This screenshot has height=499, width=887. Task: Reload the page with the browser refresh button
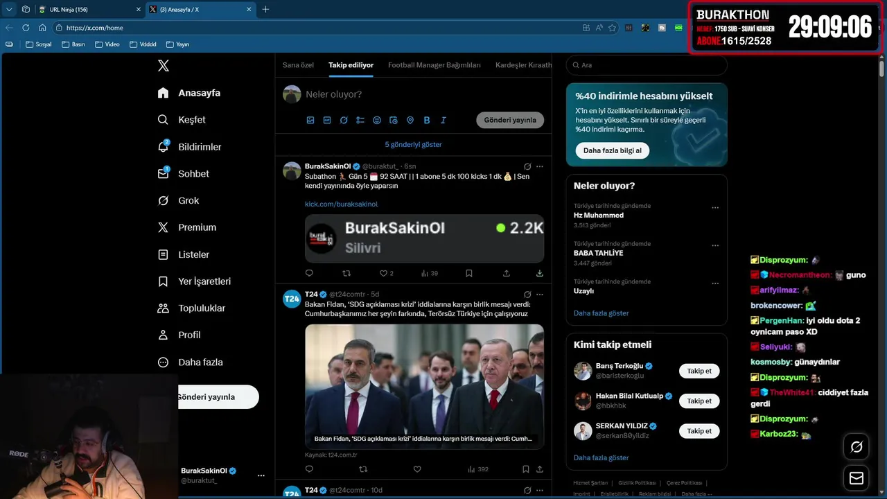(x=26, y=28)
